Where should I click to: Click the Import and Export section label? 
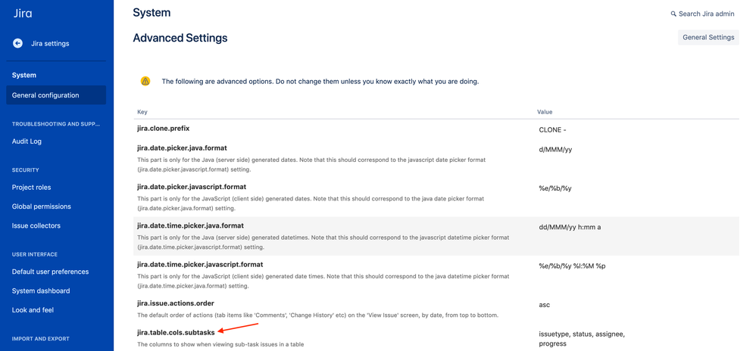click(40, 338)
